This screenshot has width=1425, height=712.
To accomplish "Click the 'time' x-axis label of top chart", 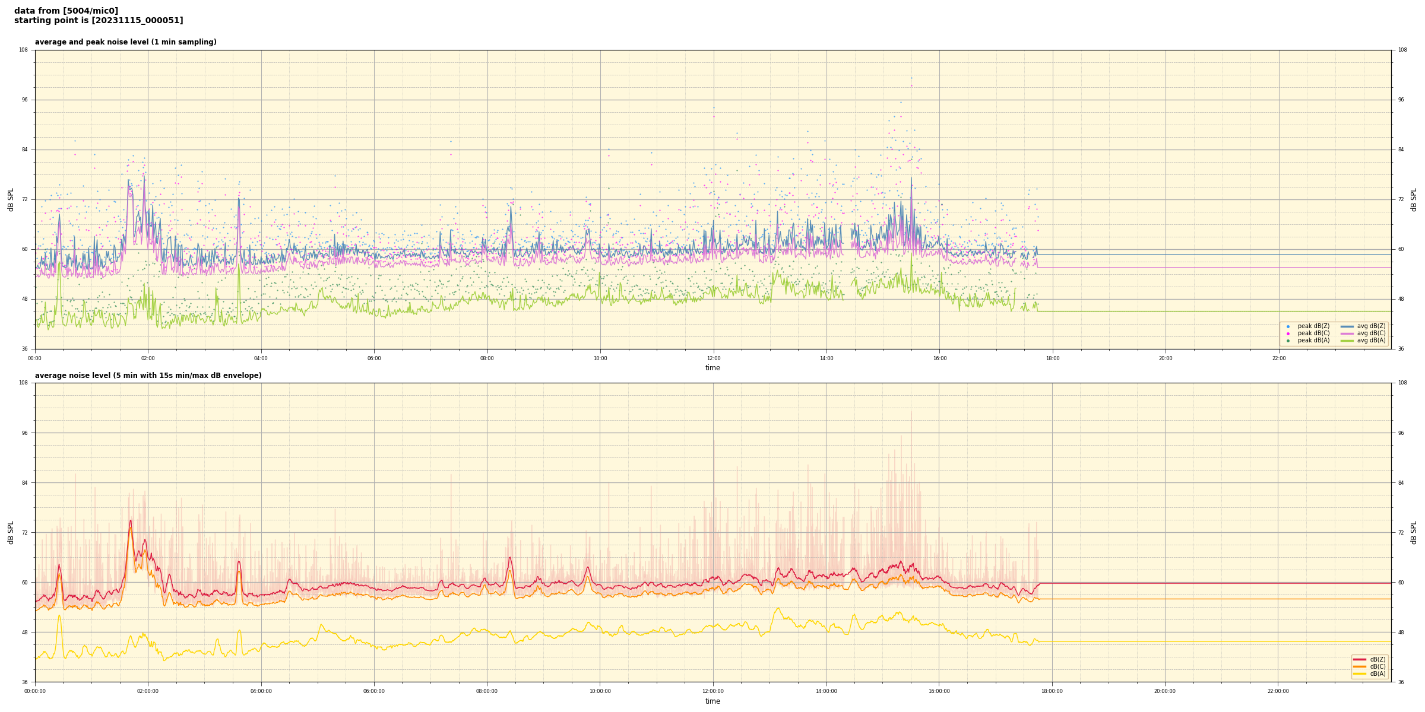I will 712,368.
